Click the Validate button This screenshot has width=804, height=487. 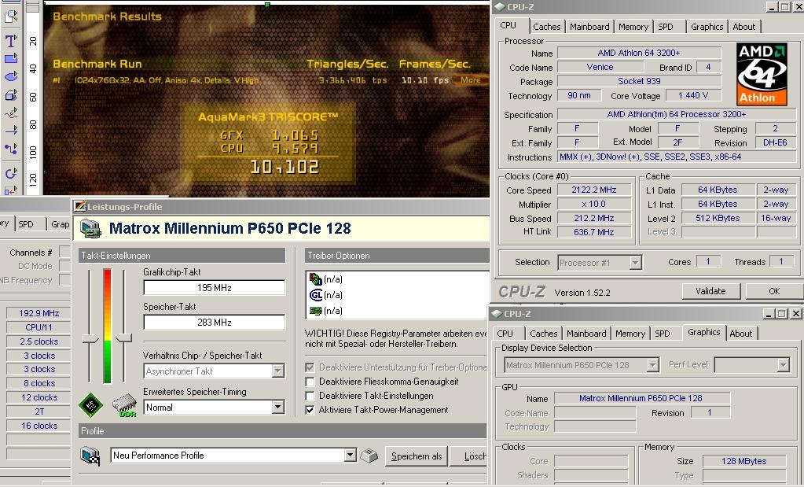tap(710, 291)
